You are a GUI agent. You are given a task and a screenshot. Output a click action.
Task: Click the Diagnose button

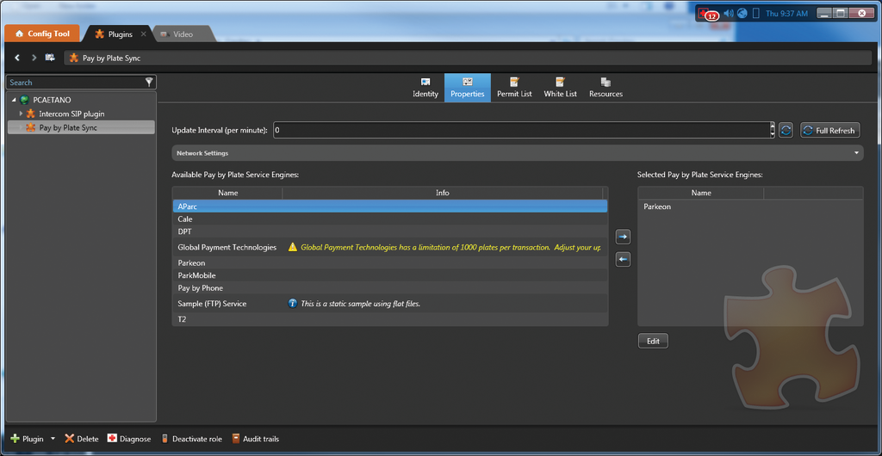[x=129, y=439]
